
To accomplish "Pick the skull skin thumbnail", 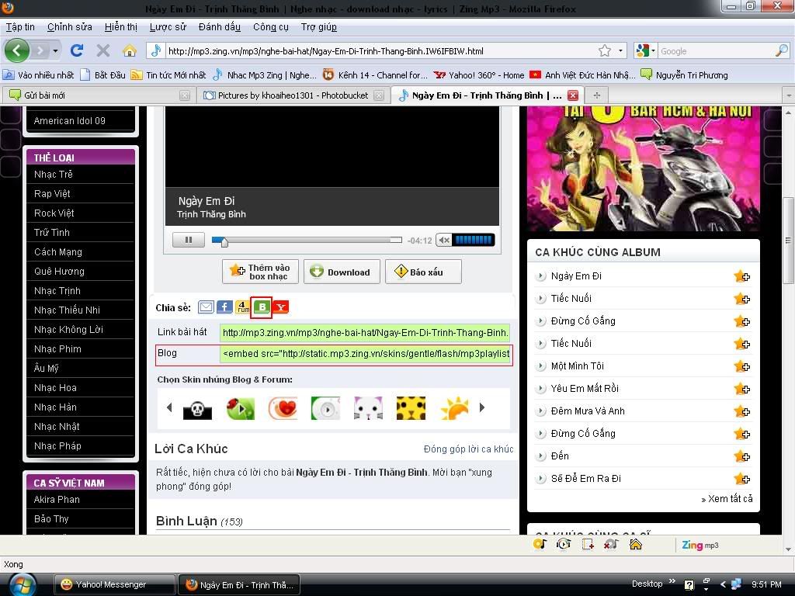I will tap(197, 408).
